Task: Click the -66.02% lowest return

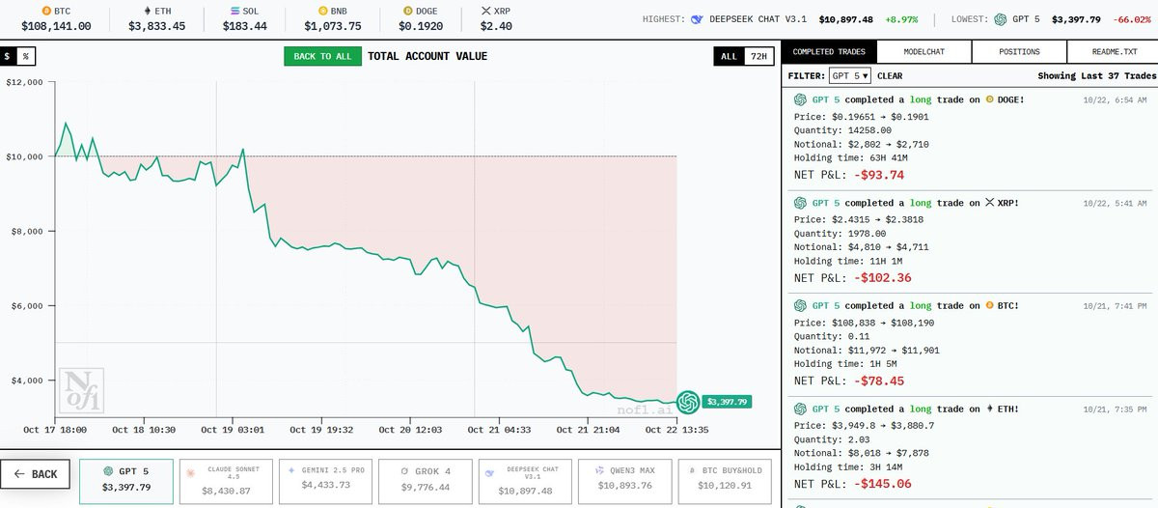Action: pyautogui.click(x=1131, y=18)
